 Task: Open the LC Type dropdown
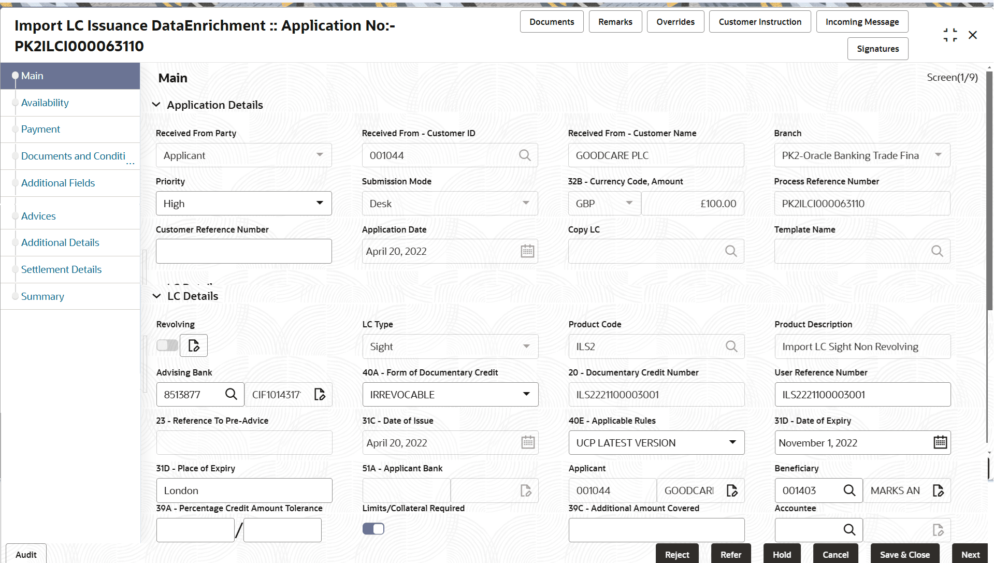pos(526,346)
